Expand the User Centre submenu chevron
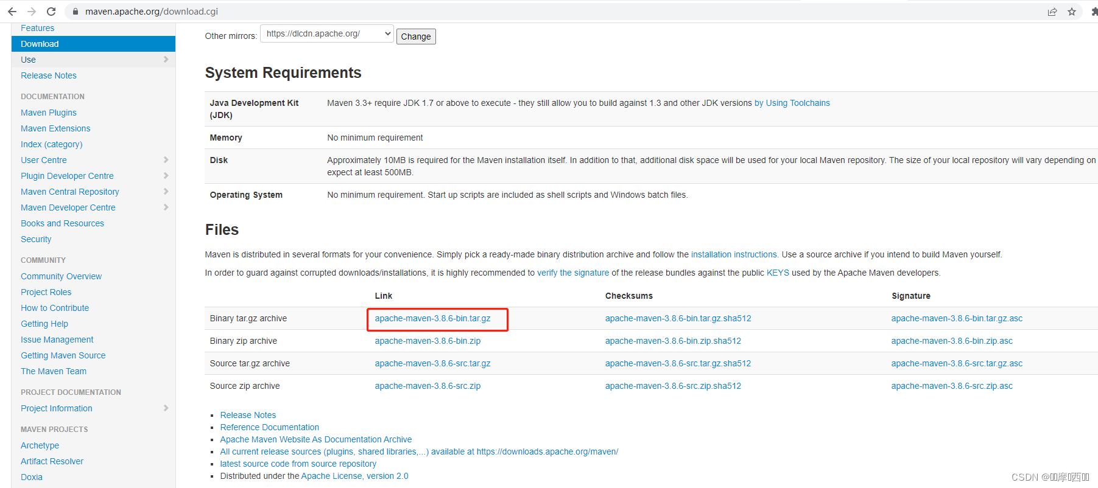 (x=166, y=159)
